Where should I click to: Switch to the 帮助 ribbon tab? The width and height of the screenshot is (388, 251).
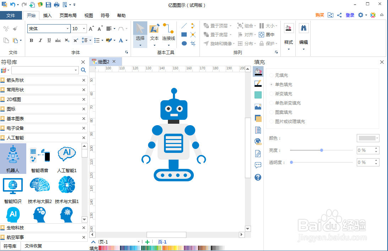click(121, 15)
